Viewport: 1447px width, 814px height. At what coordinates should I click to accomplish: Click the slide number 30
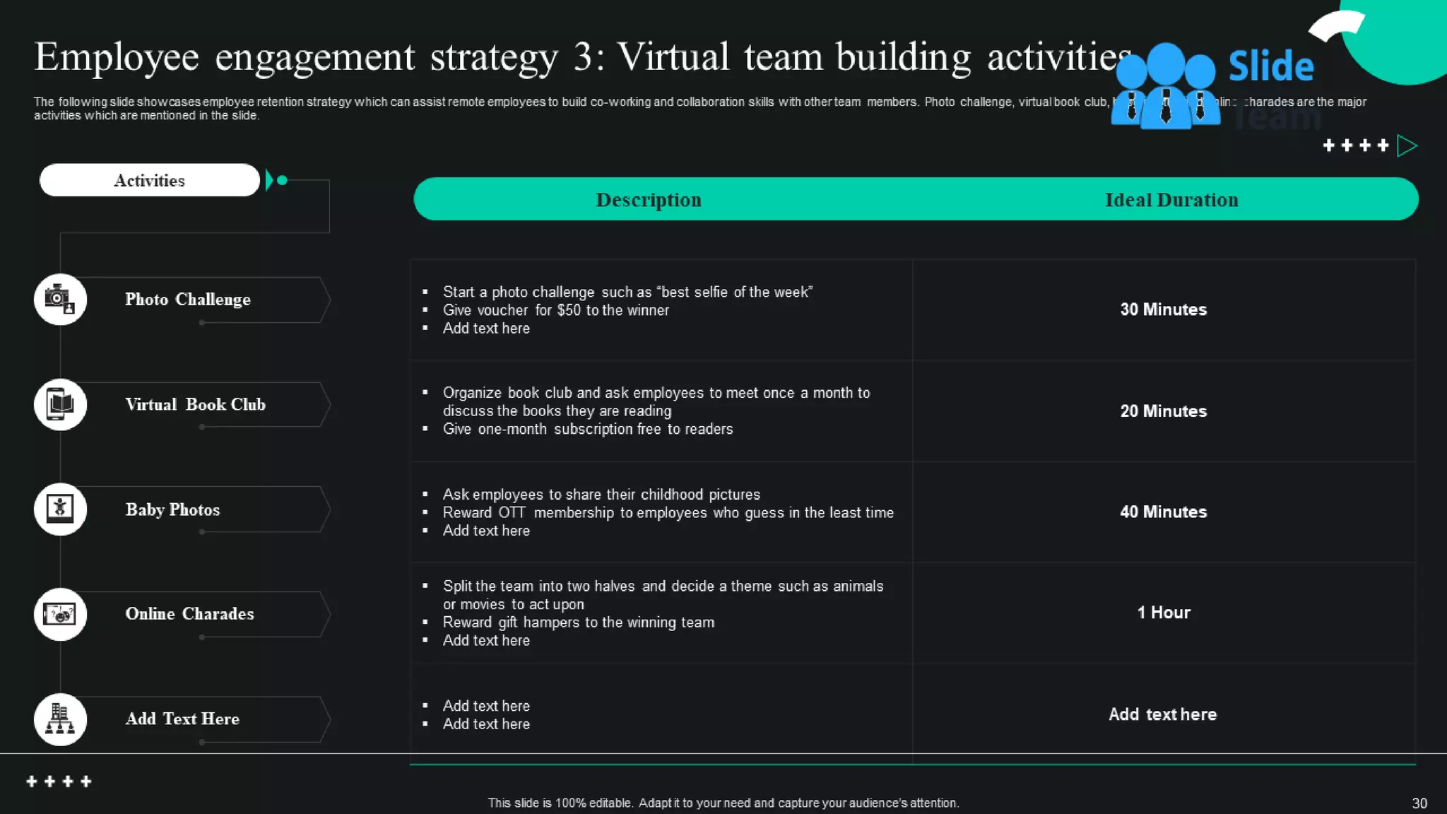pyautogui.click(x=1419, y=803)
